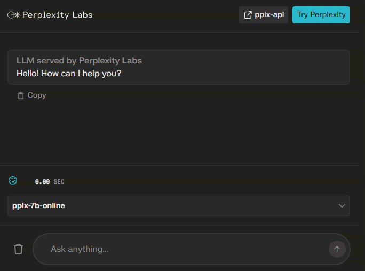Click the external-link arrow icon beside pplx-api
Image resolution: width=365 pixels, height=271 pixels.
click(x=248, y=15)
